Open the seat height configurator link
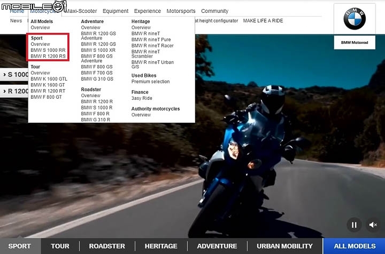Screen dimensions: 385x254 tap(217, 21)
